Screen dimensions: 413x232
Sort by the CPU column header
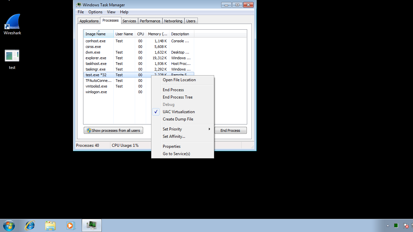(140, 34)
